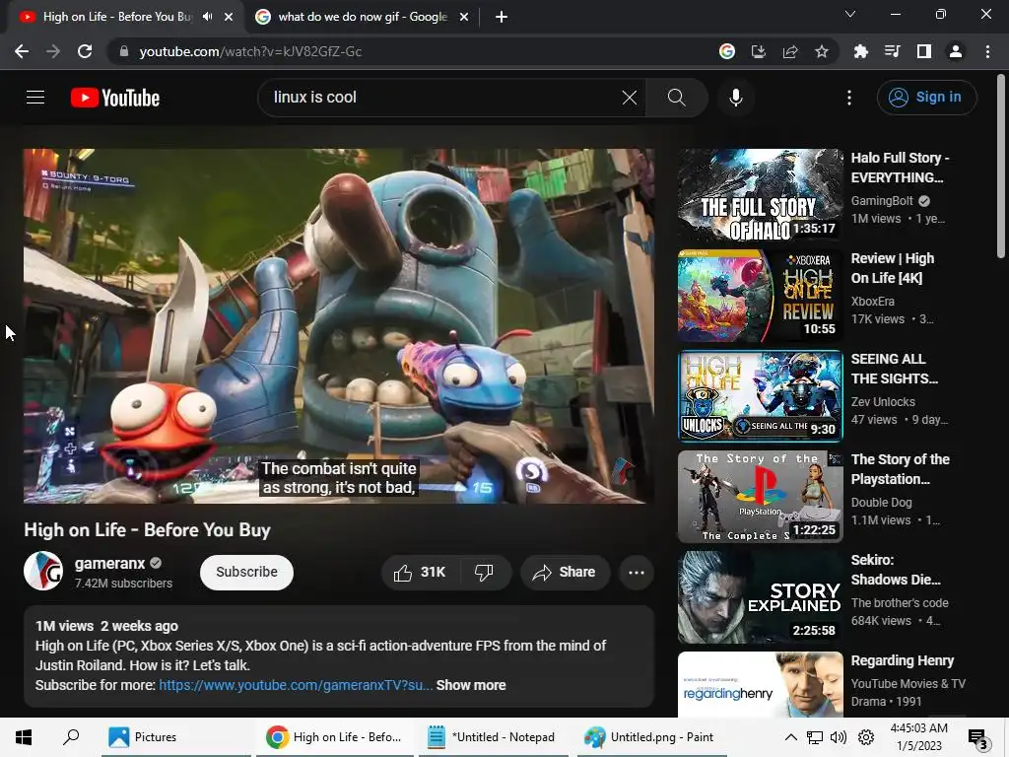Open 'Sekiro: Shadows Die...' video title
Image resolution: width=1009 pixels, height=757 pixels.
click(896, 570)
